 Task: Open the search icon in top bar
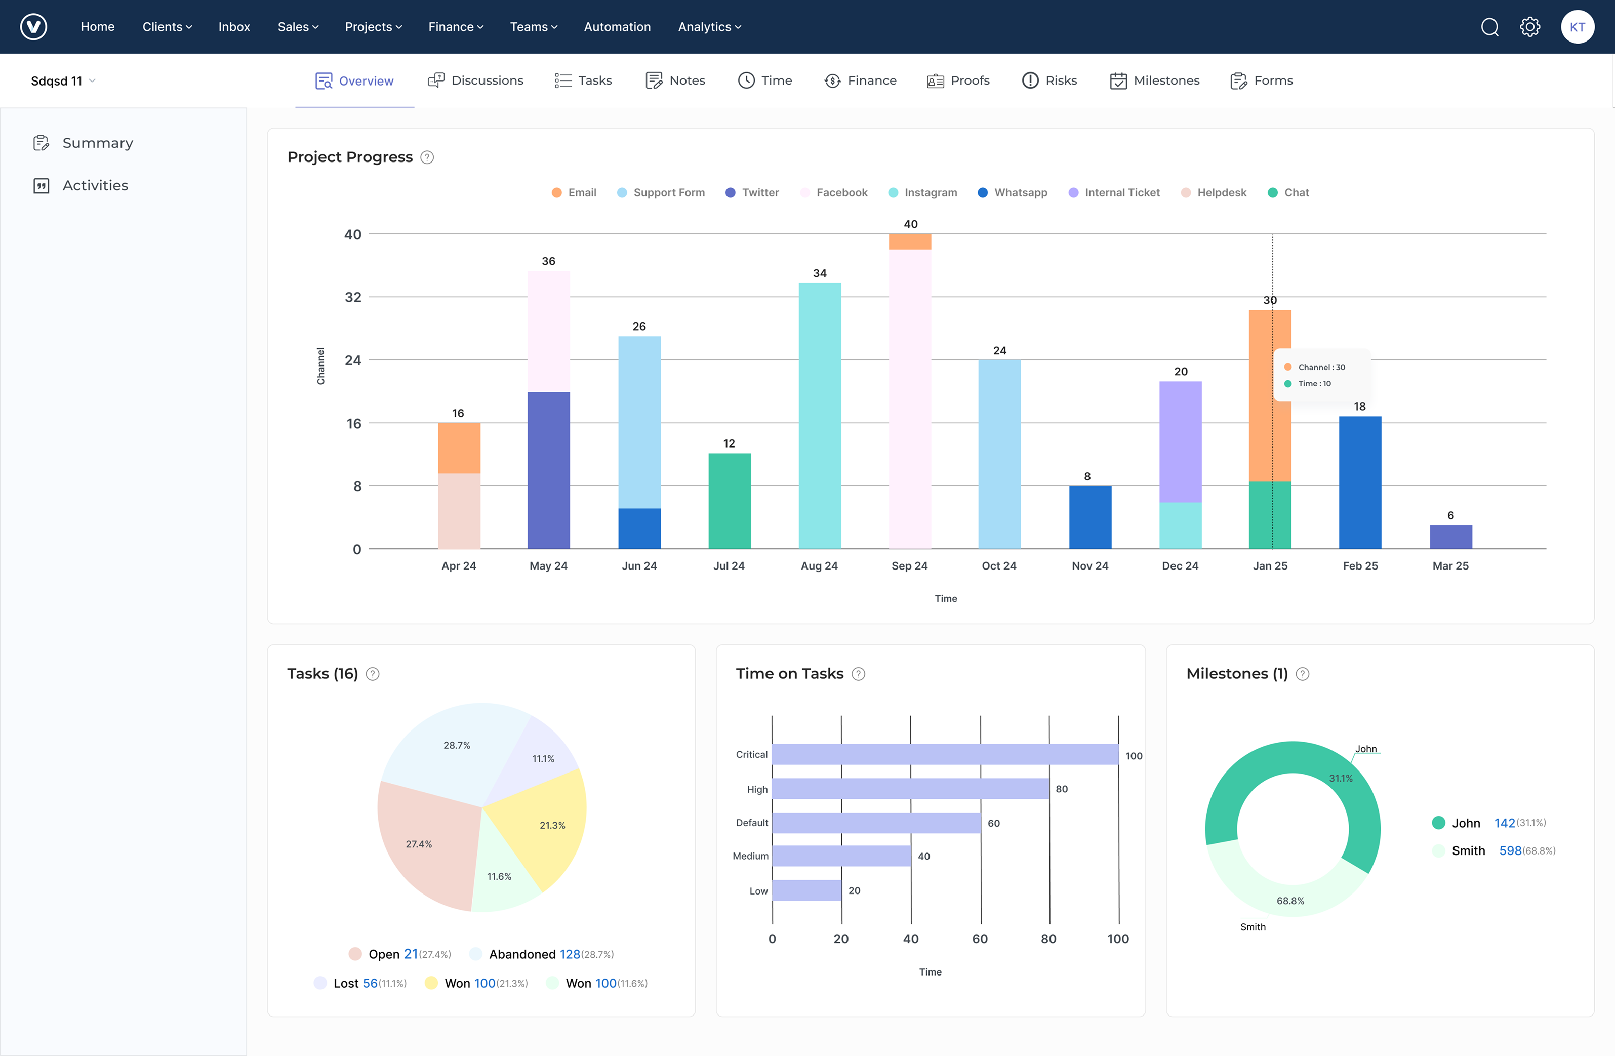[1489, 26]
